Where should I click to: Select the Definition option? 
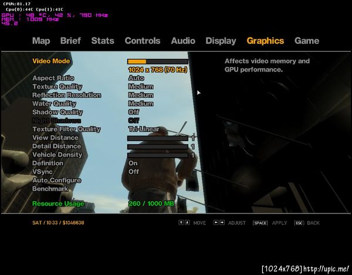point(48,163)
